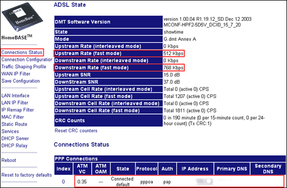The width and height of the screenshot is (287, 188).
Task: Click Save Configuration
Action: (20, 81)
